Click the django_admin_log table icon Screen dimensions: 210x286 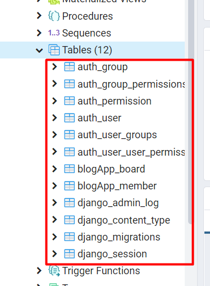(69, 203)
